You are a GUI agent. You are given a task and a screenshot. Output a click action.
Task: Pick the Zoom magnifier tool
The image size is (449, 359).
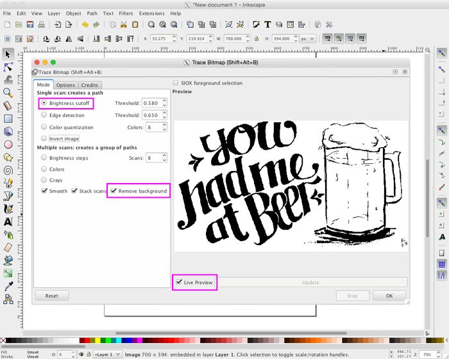point(8,93)
